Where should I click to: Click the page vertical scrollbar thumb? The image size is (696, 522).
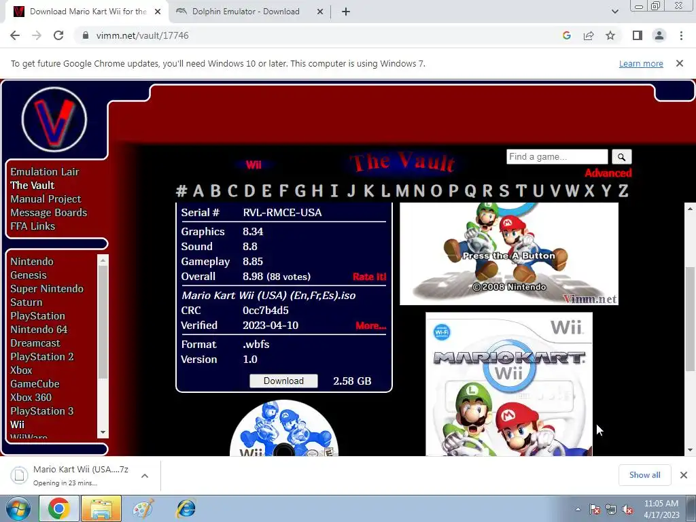[691, 319]
